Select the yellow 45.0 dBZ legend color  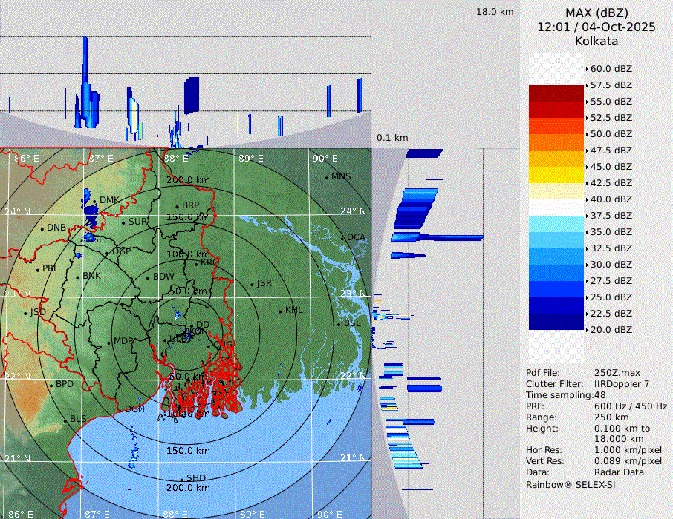point(556,174)
